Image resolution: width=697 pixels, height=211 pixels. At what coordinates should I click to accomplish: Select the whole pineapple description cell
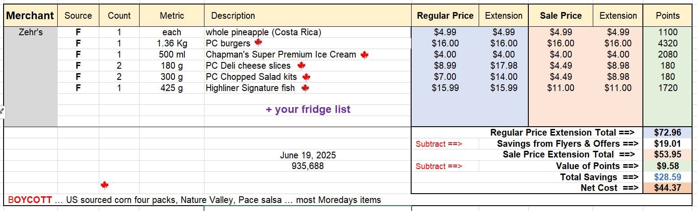(x=308, y=32)
